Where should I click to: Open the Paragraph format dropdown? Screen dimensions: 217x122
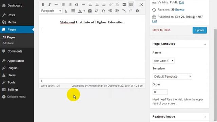51,11
